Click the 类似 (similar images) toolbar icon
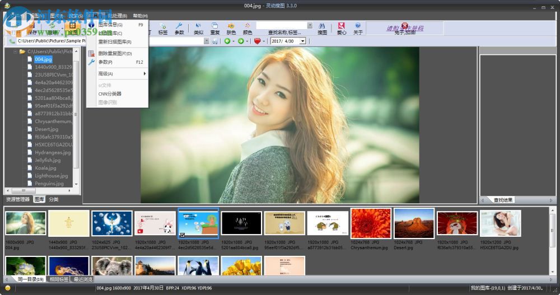 (198, 28)
